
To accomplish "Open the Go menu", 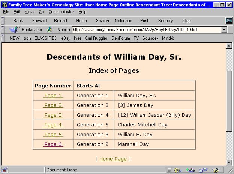I will [41, 12].
